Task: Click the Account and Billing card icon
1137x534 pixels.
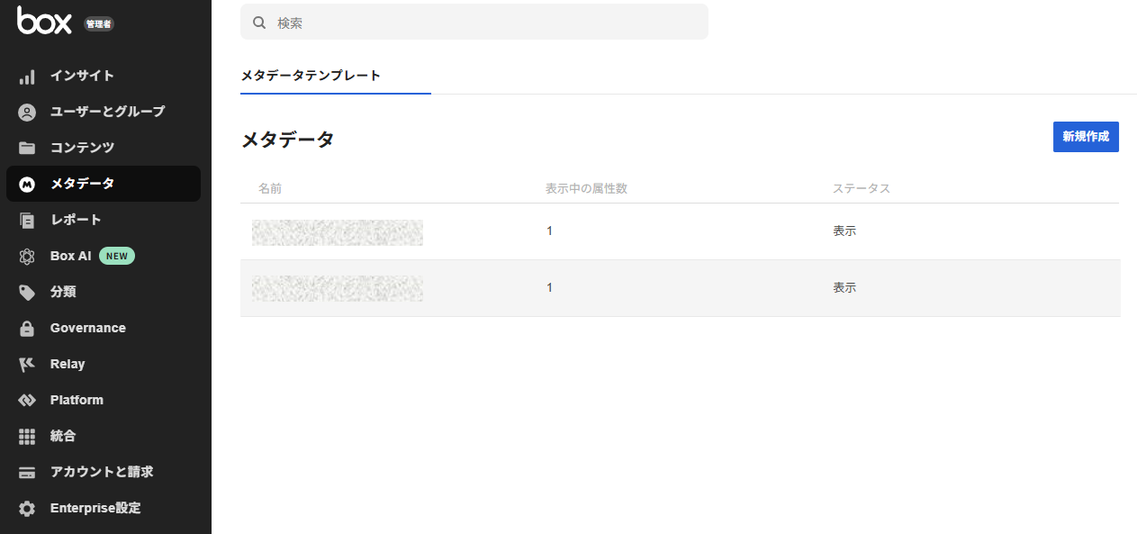Action: tap(27, 473)
